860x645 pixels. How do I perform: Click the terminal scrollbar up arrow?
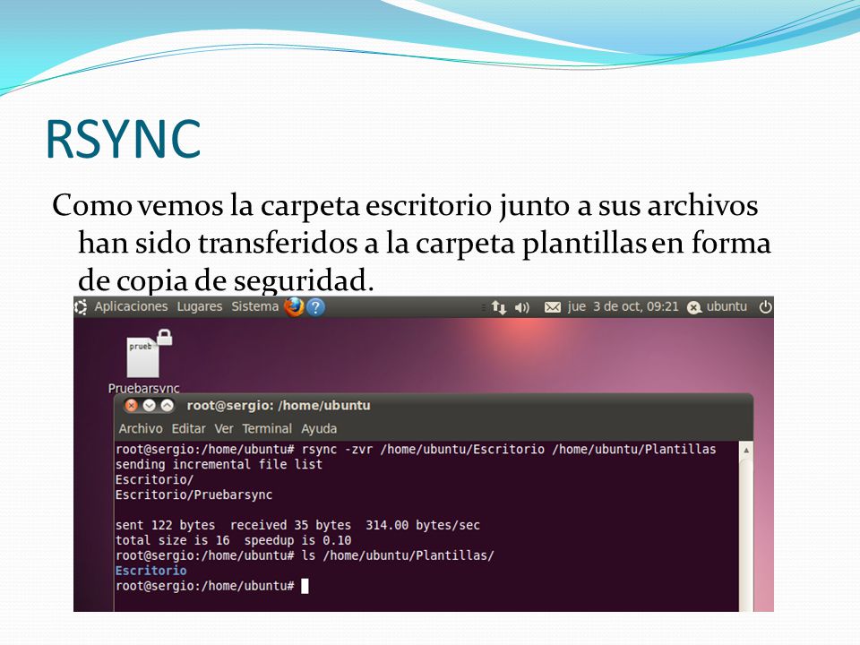coord(746,451)
